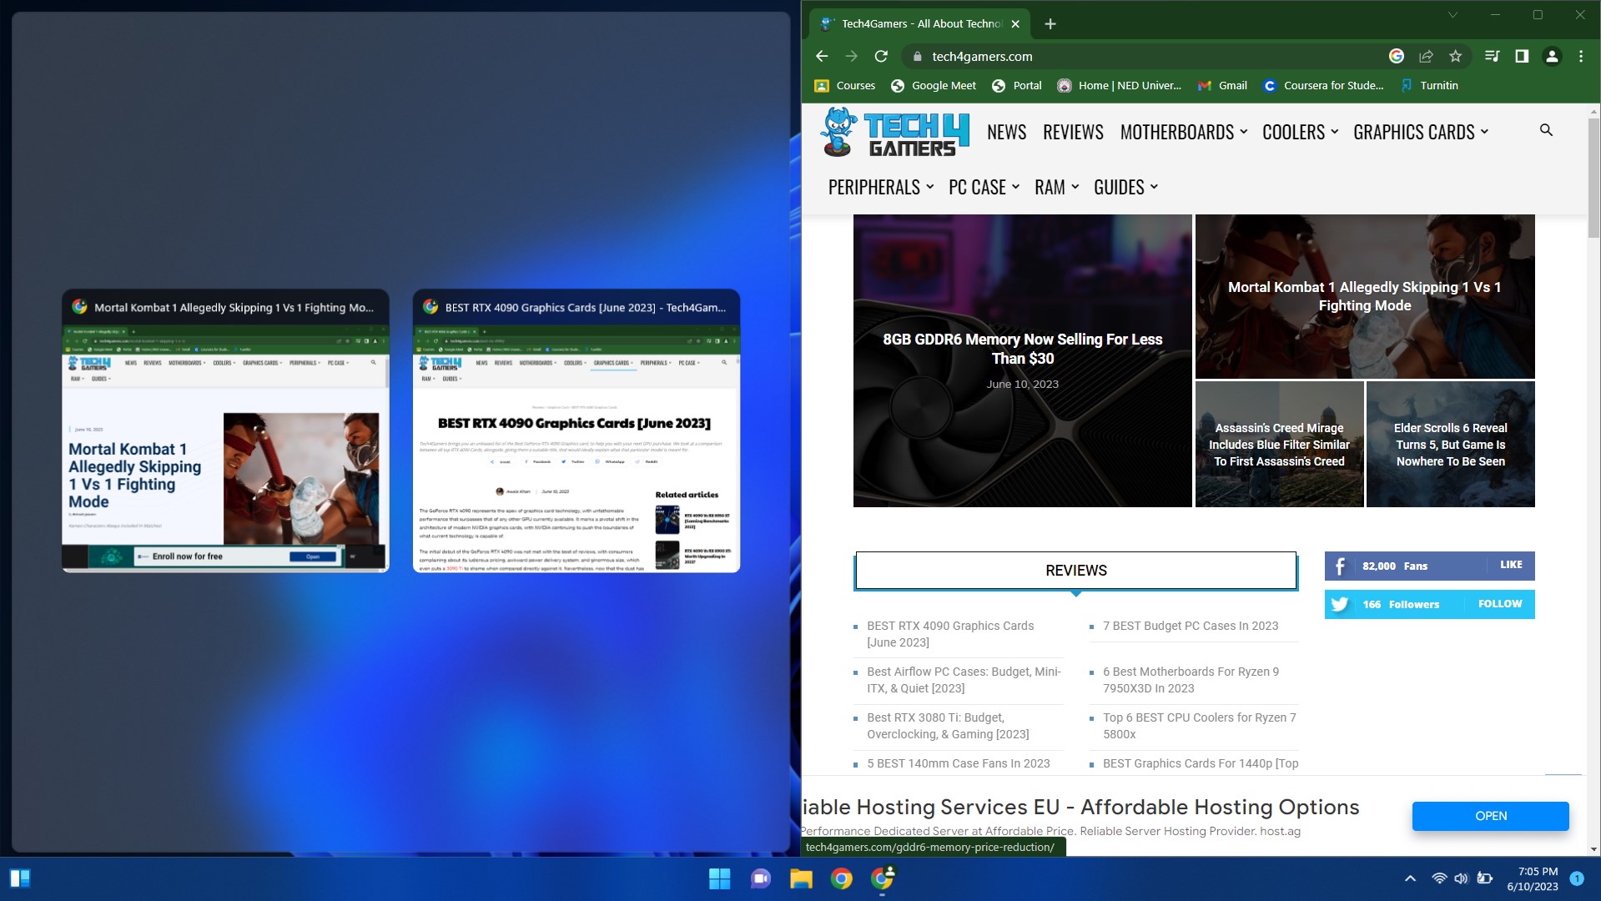Screen dimensions: 1601x901
Task: Open the Assassin's Creed Mirage article tile
Action: [x=1279, y=444]
